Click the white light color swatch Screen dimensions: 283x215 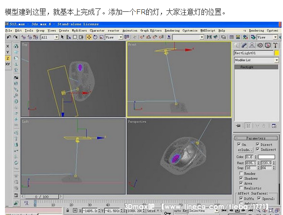coord(266,157)
